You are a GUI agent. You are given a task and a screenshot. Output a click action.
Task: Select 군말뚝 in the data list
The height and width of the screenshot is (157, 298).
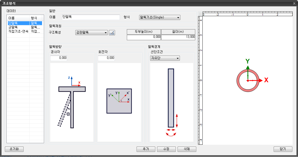coord(13,27)
